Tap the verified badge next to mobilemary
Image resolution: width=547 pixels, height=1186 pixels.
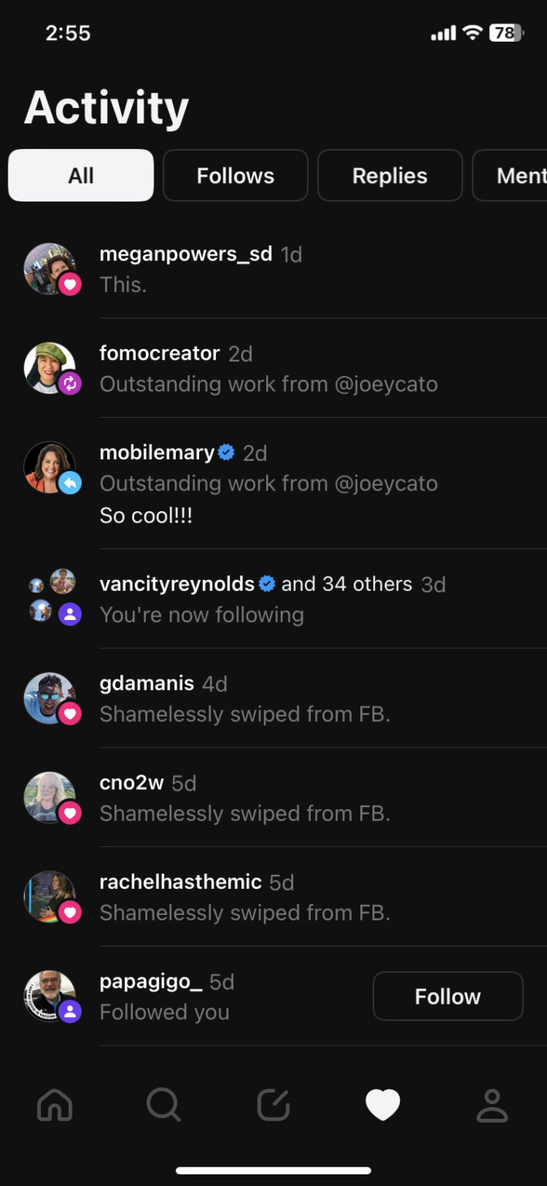226,452
